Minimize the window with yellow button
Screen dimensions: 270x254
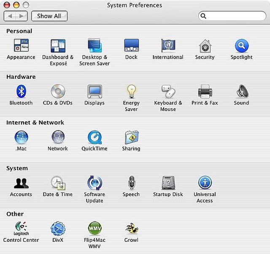point(16,5)
